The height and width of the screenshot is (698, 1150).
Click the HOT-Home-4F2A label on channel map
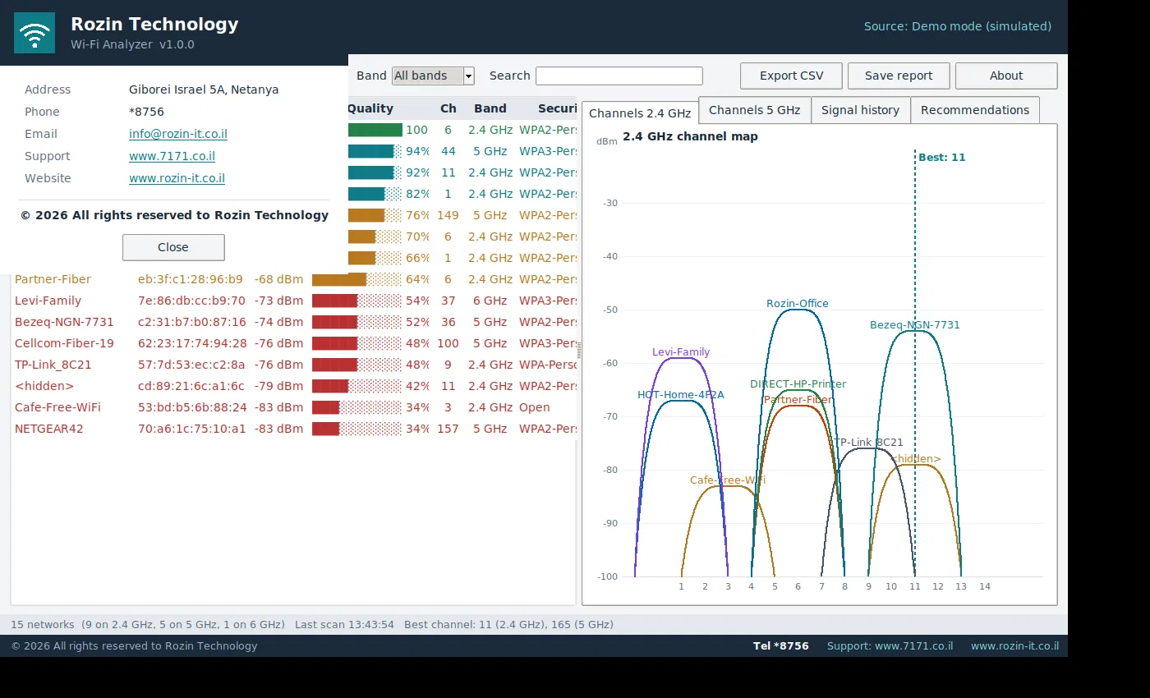point(681,395)
